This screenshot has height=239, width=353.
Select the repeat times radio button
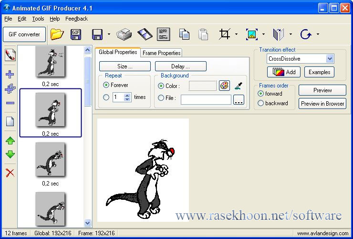106,97
